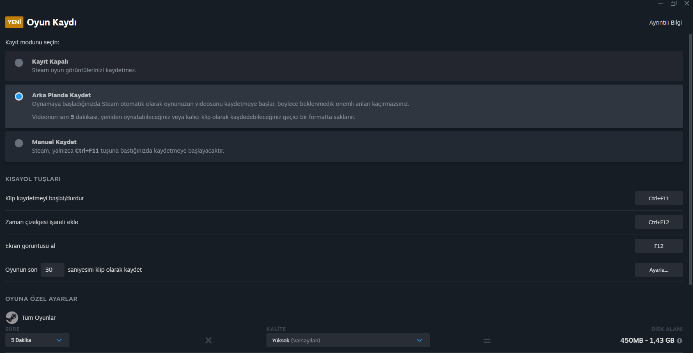Viewport: 693px width, 353px height.
Task: Click the OYUNA ÖZEL AYARLAR section heading
Action: click(x=41, y=299)
